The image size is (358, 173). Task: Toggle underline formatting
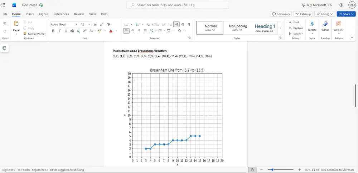pyautogui.click(x=66, y=31)
